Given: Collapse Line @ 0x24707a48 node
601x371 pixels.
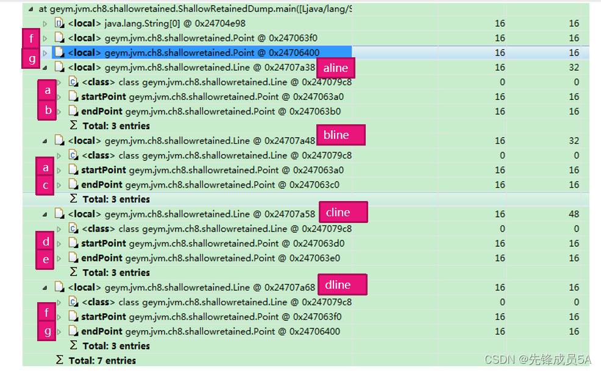Looking at the screenshot, I should [45, 141].
